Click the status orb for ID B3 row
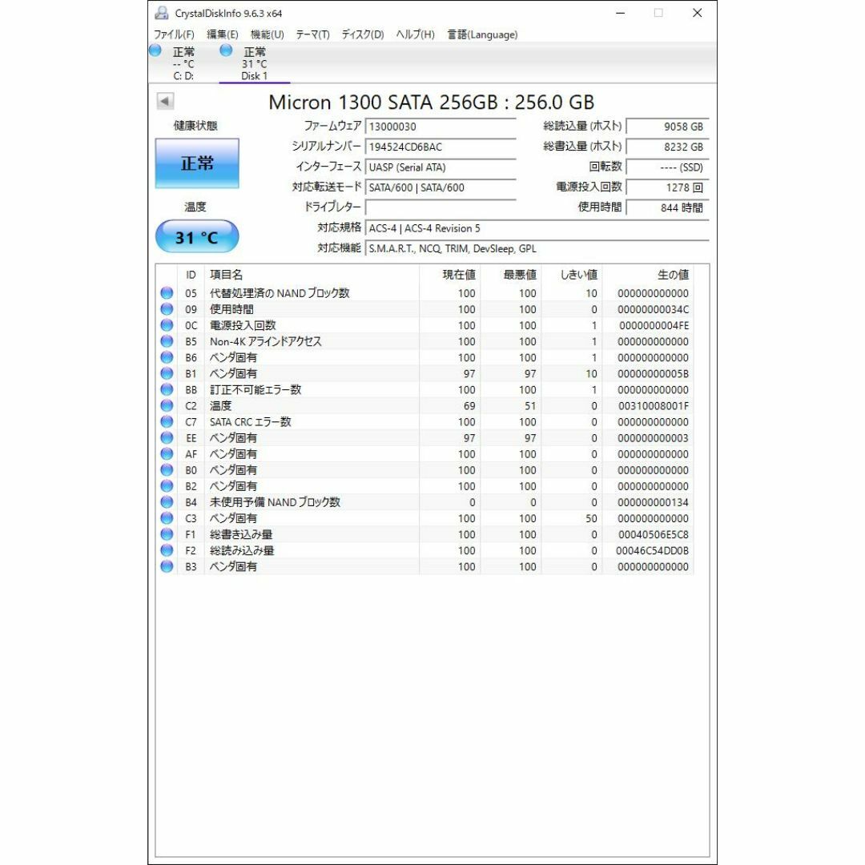 click(x=167, y=566)
